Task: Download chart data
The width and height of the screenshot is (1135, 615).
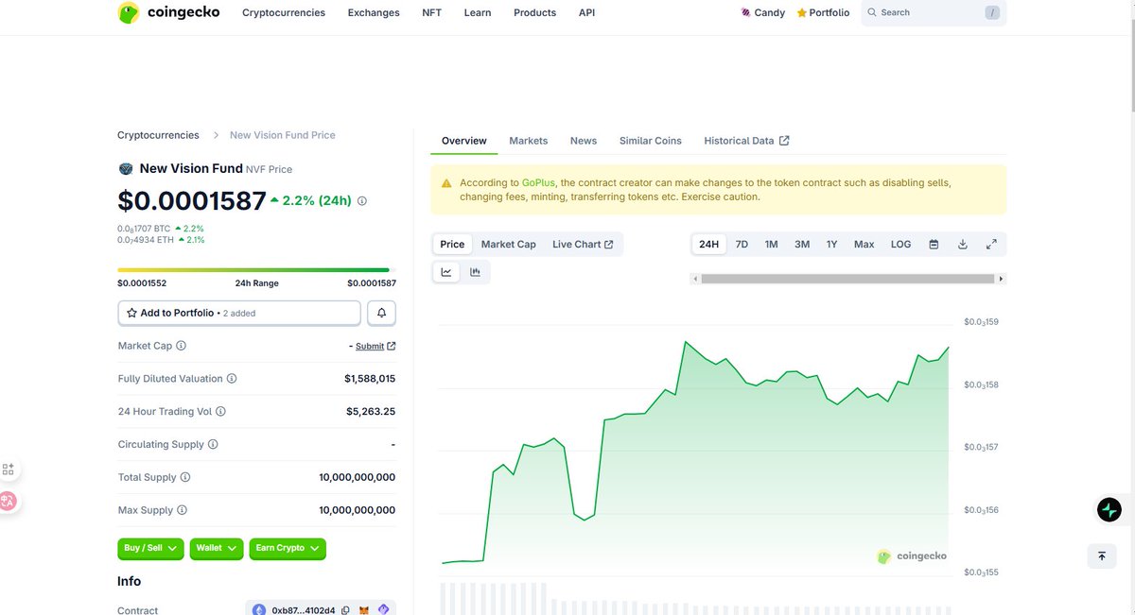Action: click(x=963, y=245)
